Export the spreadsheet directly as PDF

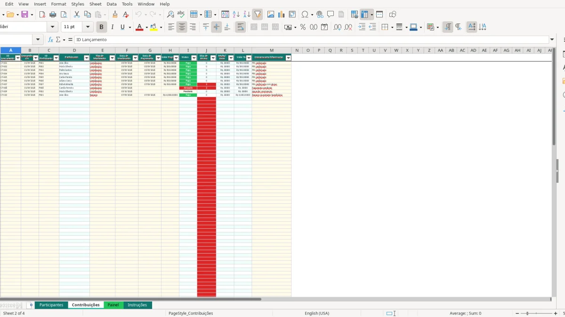point(41,15)
